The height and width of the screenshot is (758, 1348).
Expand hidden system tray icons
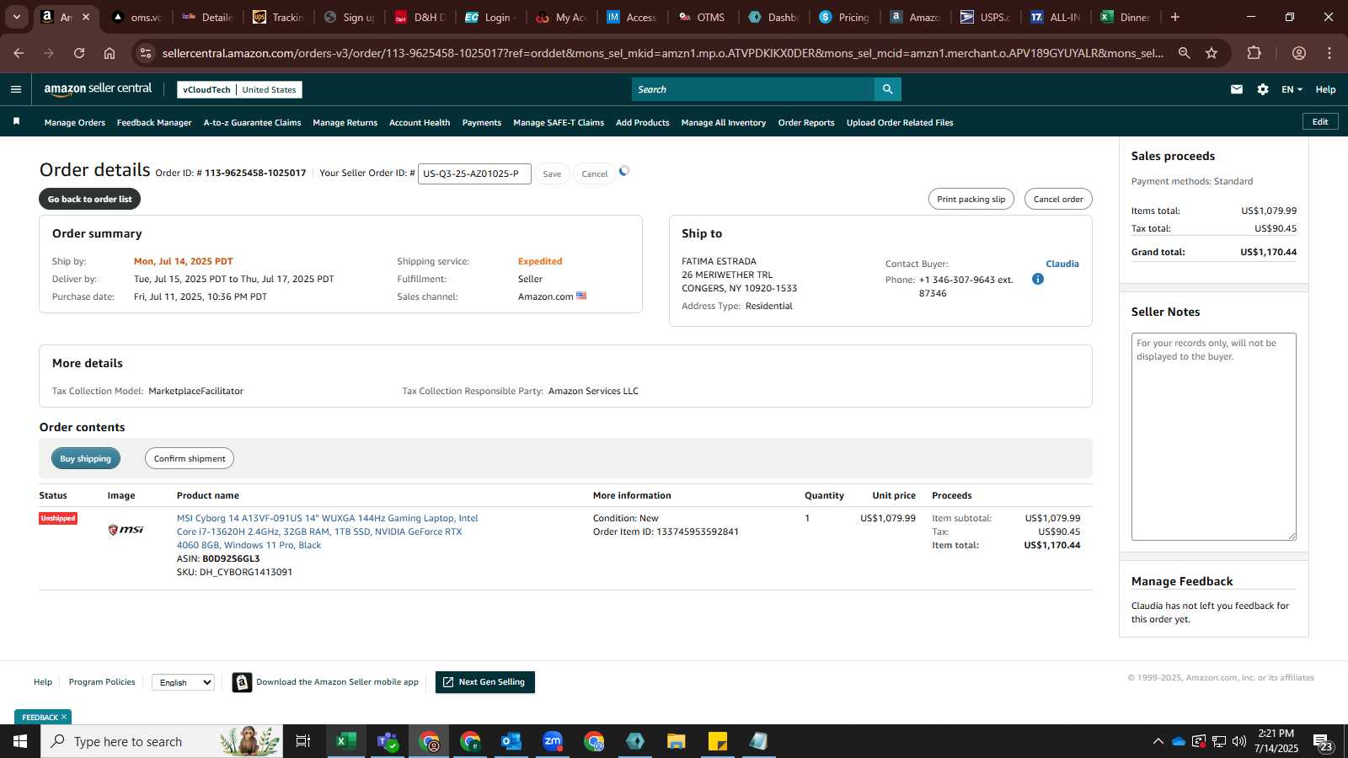[1158, 741]
